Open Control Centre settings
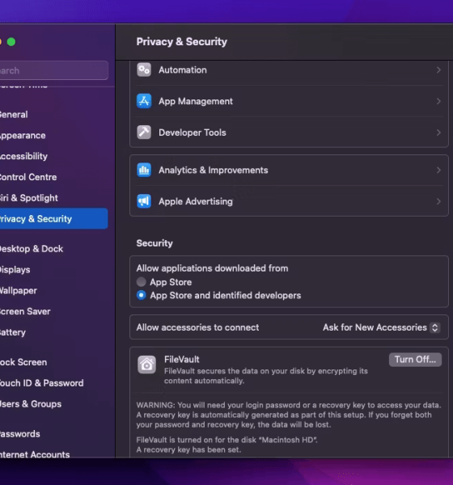The width and height of the screenshot is (453, 485). click(x=28, y=177)
